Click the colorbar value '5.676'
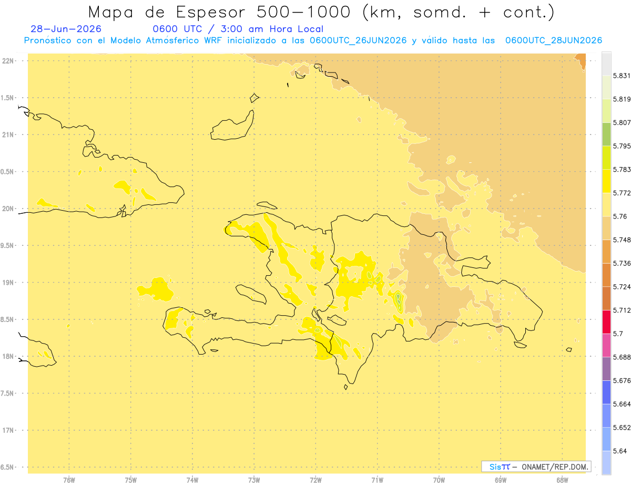The width and height of the screenshot is (631, 487). (622, 380)
